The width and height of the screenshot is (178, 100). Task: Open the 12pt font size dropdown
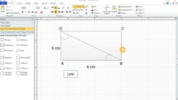[x=42, y=8]
